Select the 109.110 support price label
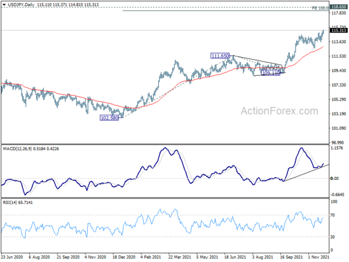Screen dimensions: 349x262 [270, 73]
